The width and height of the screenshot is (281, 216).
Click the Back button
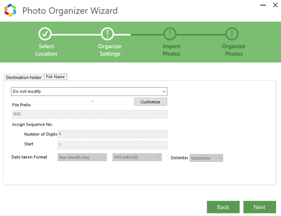pyautogui.click(x=223, y=207)
